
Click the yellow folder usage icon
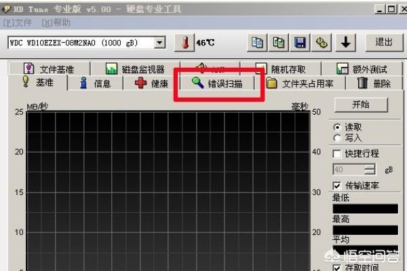[271, 83]
